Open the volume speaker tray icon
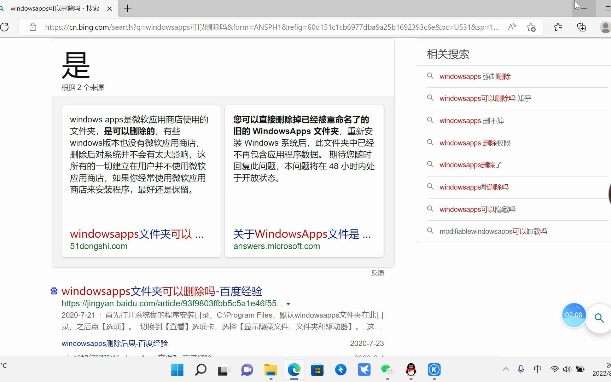Image resolution: width=611 pixels, height=382 pixels. click(567, 369)
